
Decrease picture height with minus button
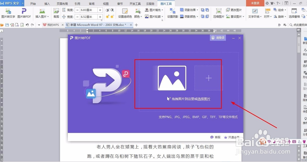click(x=78, y=10)
